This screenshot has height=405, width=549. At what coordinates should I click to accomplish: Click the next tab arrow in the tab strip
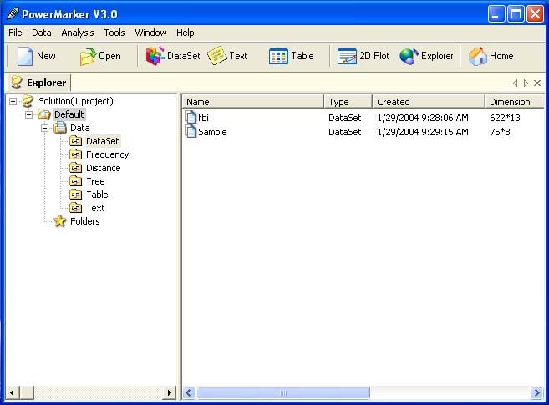(526, 84)
